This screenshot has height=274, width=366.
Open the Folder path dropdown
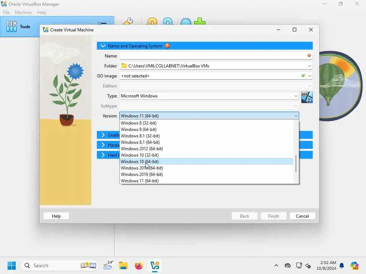tap(310, 66)
